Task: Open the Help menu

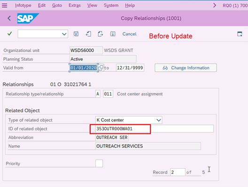Action: click(130, 5)
